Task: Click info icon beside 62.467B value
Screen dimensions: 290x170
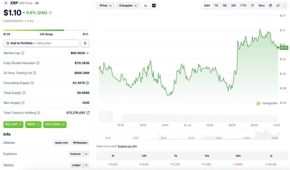Action: [88, 83]
